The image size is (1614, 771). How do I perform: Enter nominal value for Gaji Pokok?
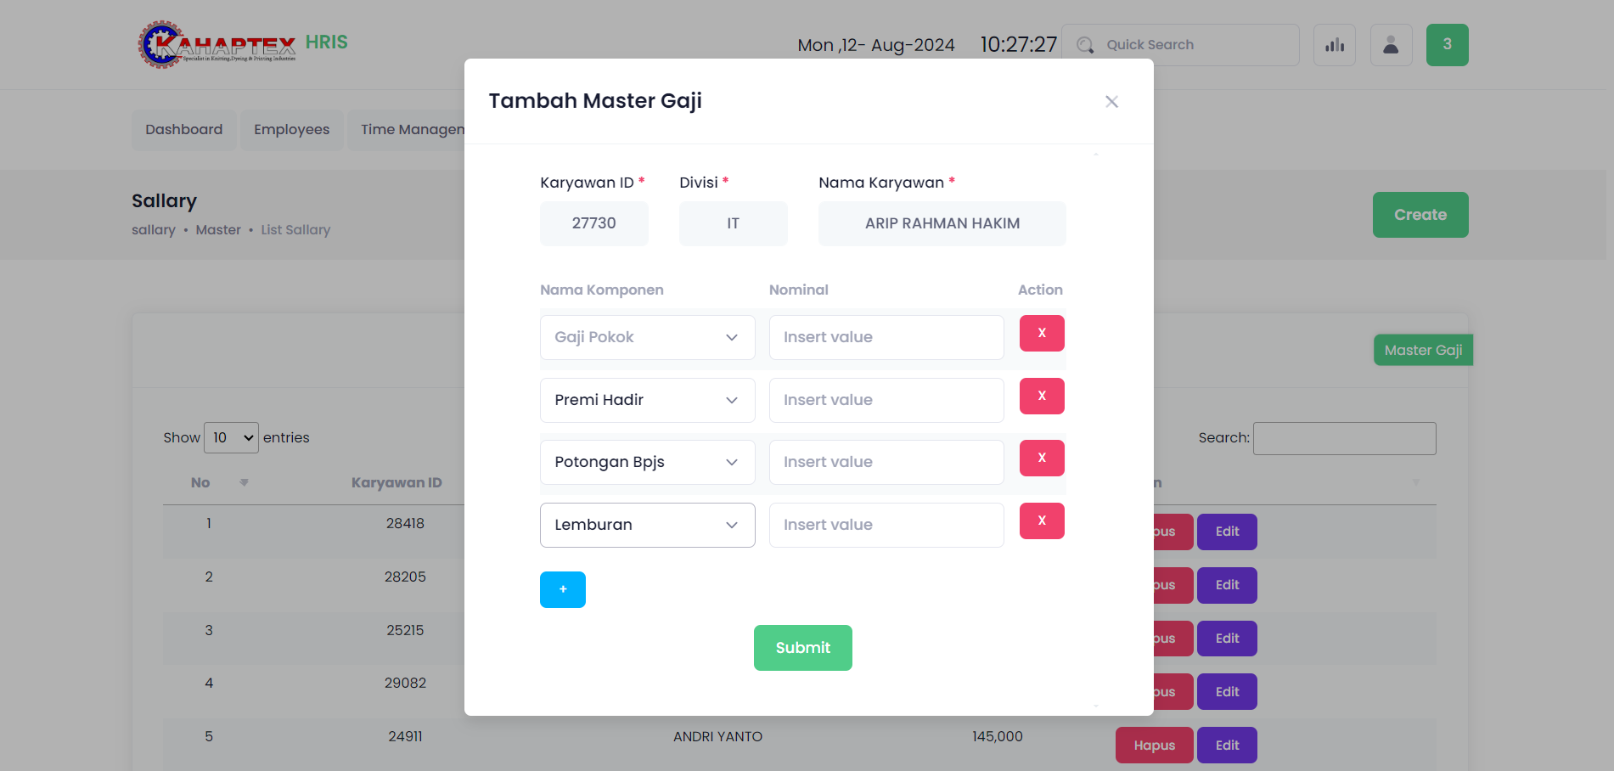pyautogui.click(x=886, y=337)
